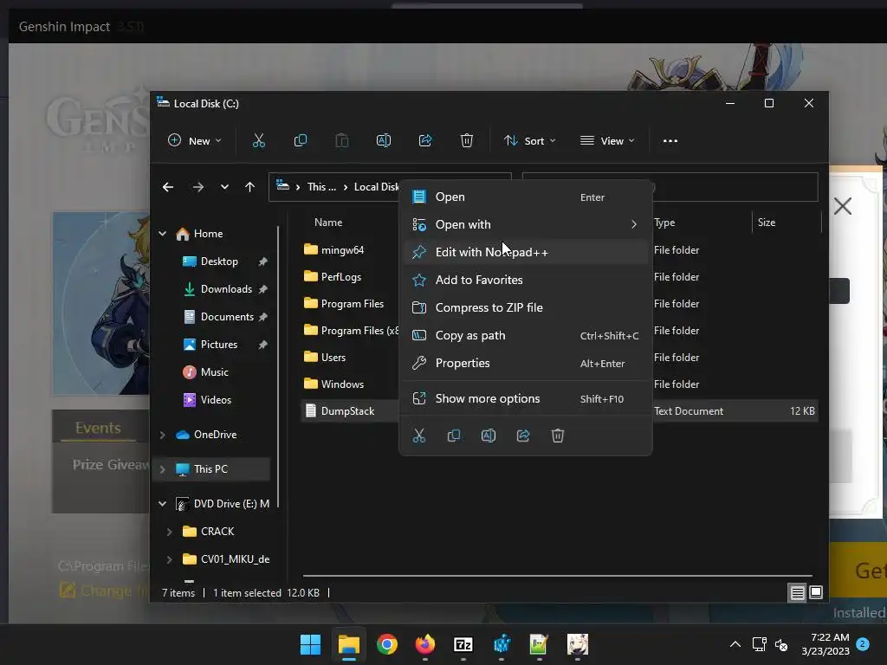The image size is (887, 665).
Task: Click the Rename icon in Explorer toolbar
Action: click(x=384, y=141)
